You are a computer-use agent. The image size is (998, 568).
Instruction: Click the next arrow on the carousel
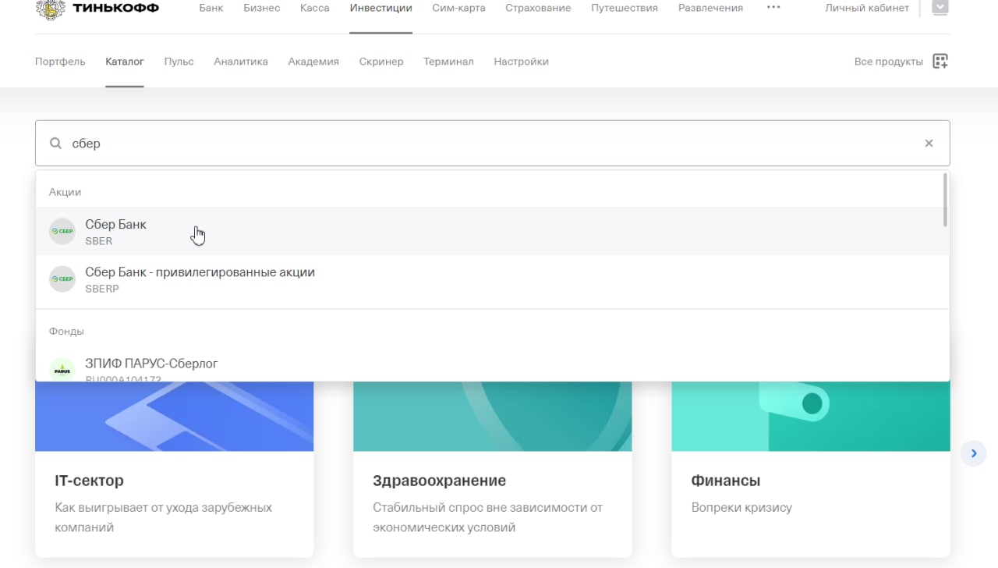point(973,453)
